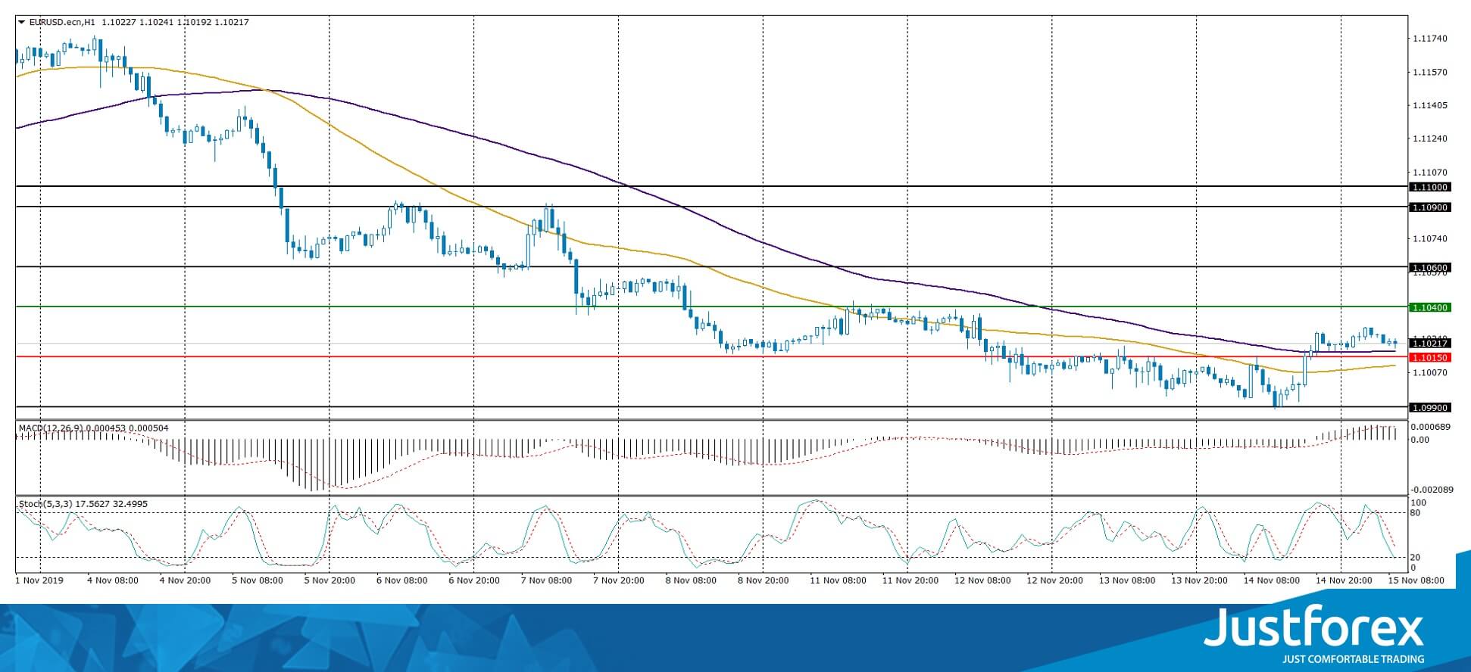Click the 6 Nov 08:00 time label
The width and height of the screenshot is (1471, 672).
[401, 581]
